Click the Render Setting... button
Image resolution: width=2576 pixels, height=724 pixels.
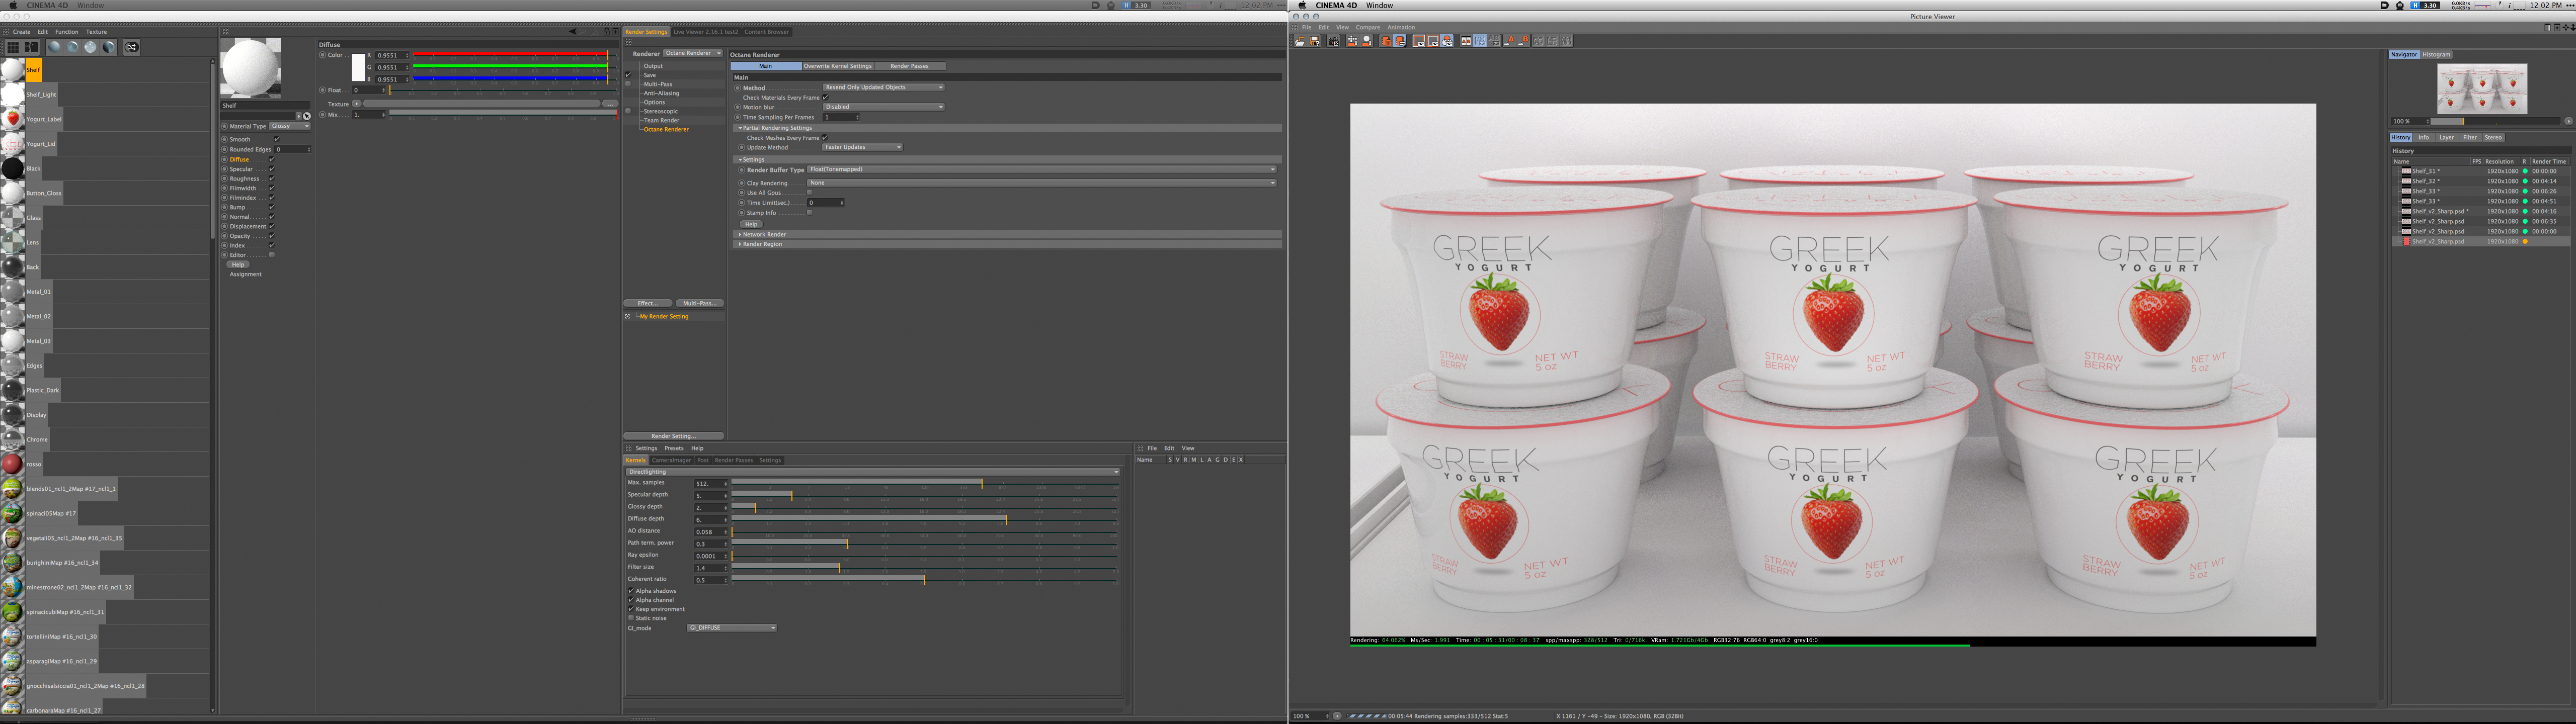pyautogui.click(x=673, y=436)
